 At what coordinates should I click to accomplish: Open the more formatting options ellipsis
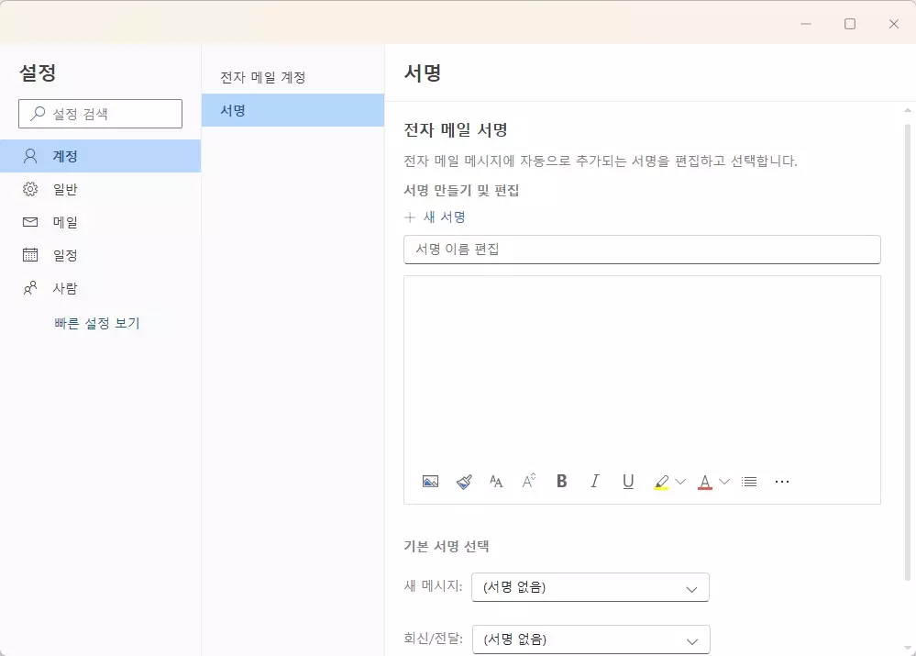point(782,481)
